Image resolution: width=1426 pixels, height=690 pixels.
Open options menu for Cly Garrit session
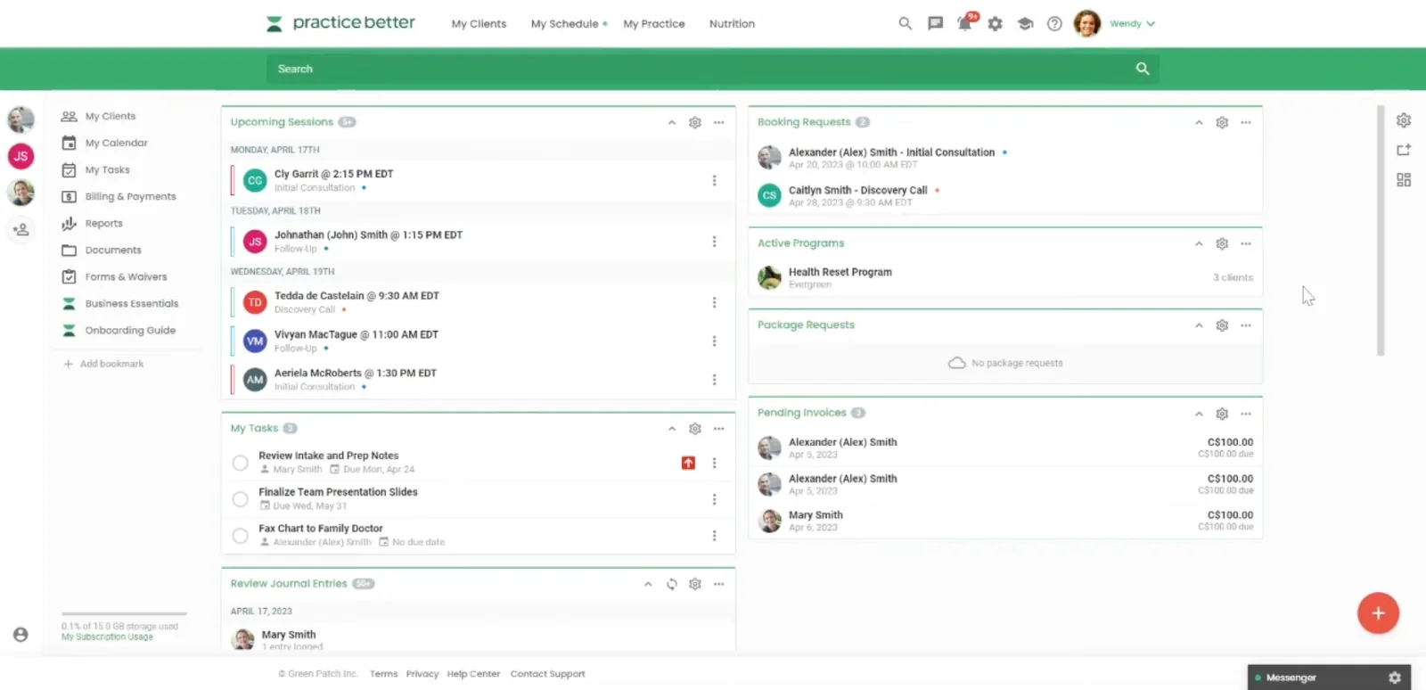coord(714,181)
